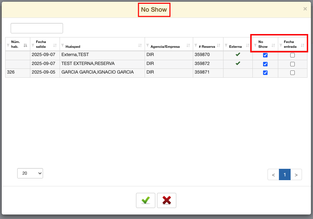Click filter icon in Huésped column header
Image resolution: width=313 pixels, height=219 pixels.
click(x=62, y=45)
